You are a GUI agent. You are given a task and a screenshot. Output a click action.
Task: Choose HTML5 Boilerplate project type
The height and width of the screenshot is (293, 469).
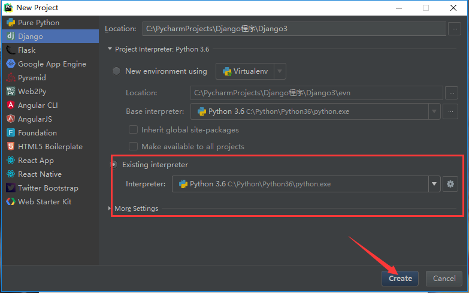[50, 146]
